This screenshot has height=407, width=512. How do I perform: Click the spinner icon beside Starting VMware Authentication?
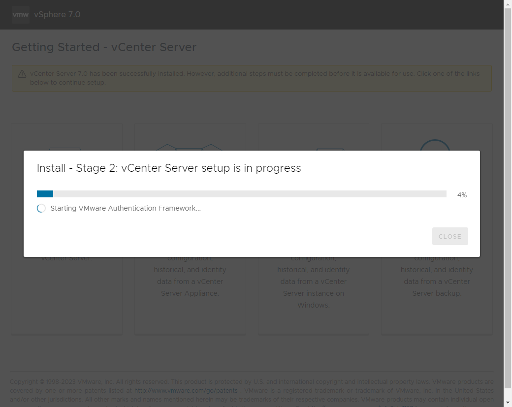coord(41,208)
